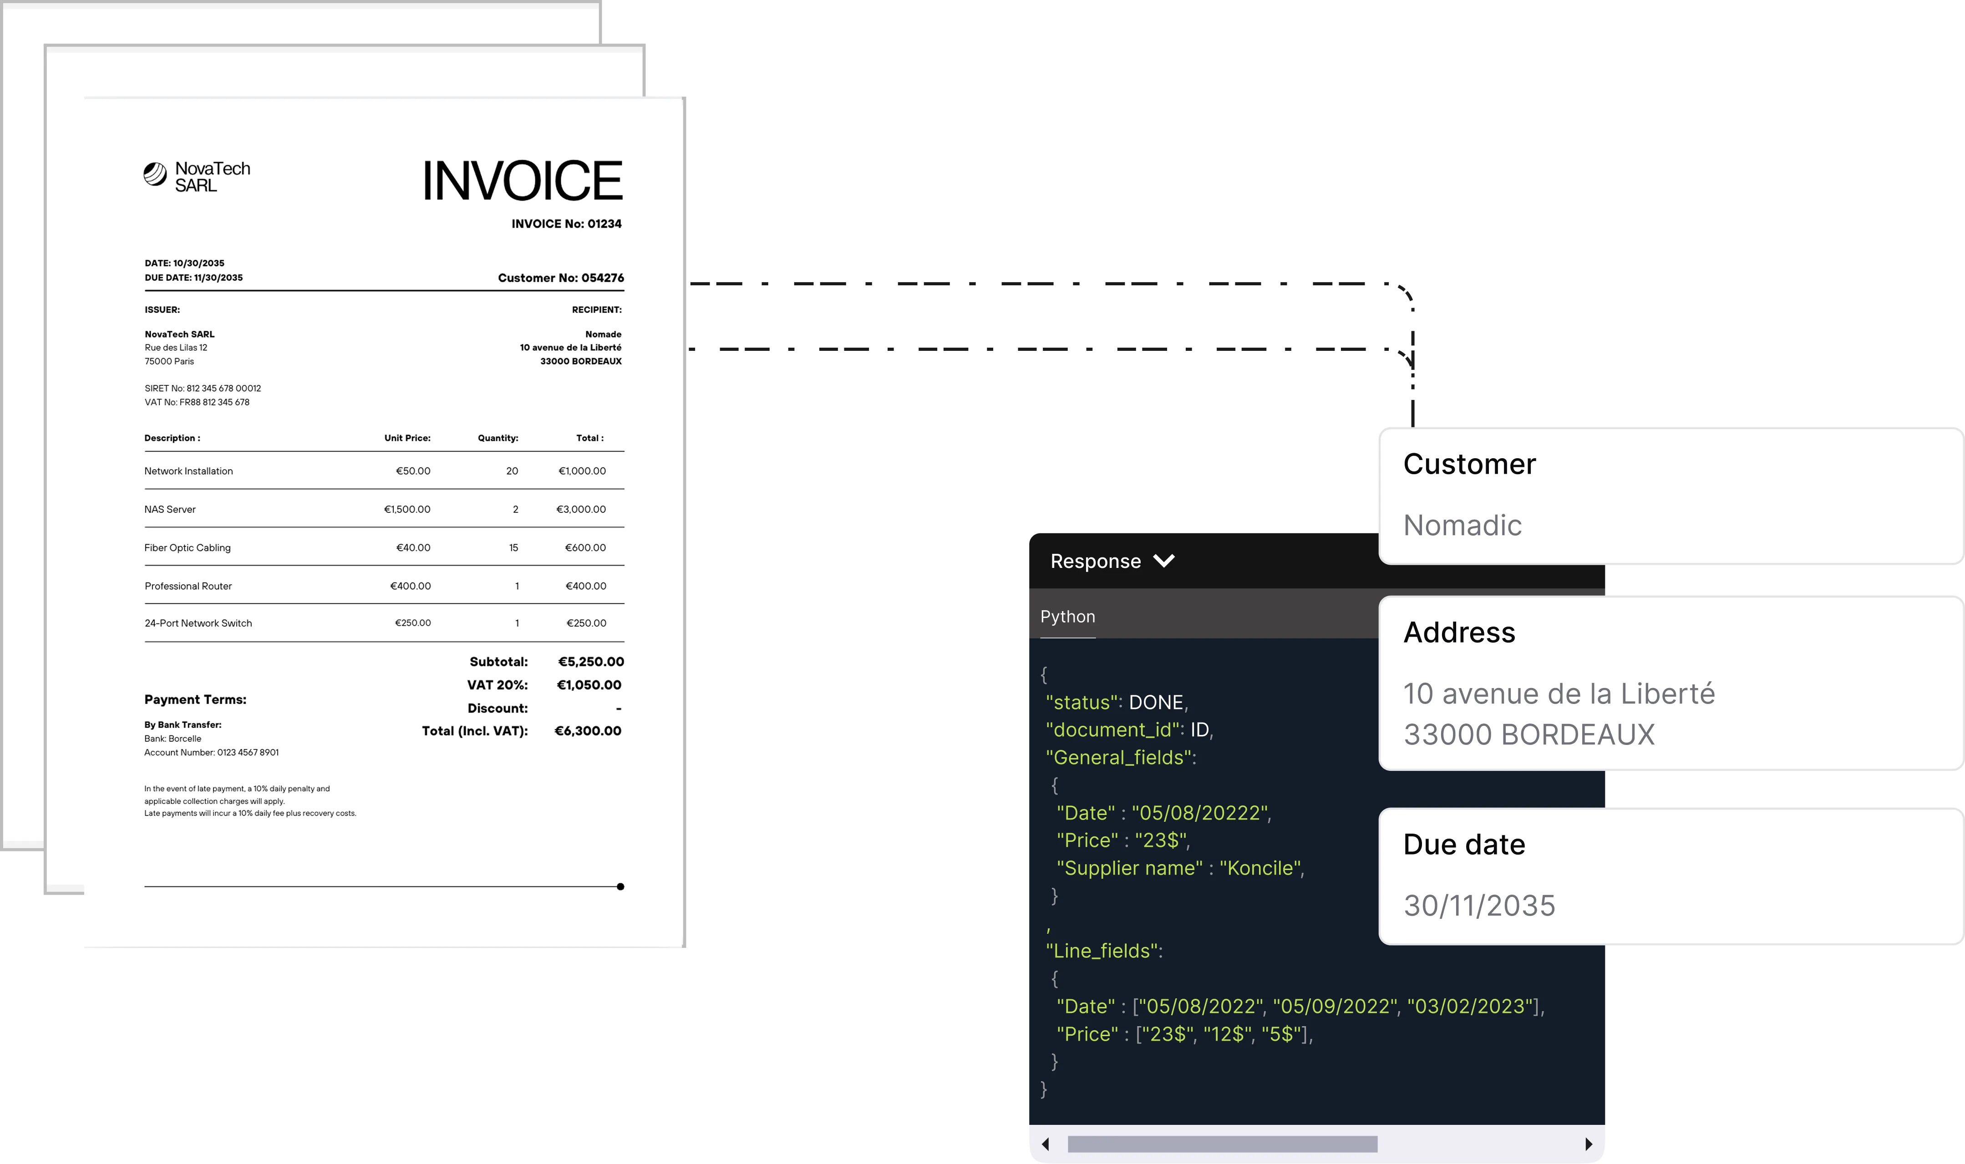The image size is (1965, 1164).
Task: Click the Due date value 30/11/2035
Action: (1479, 905)
